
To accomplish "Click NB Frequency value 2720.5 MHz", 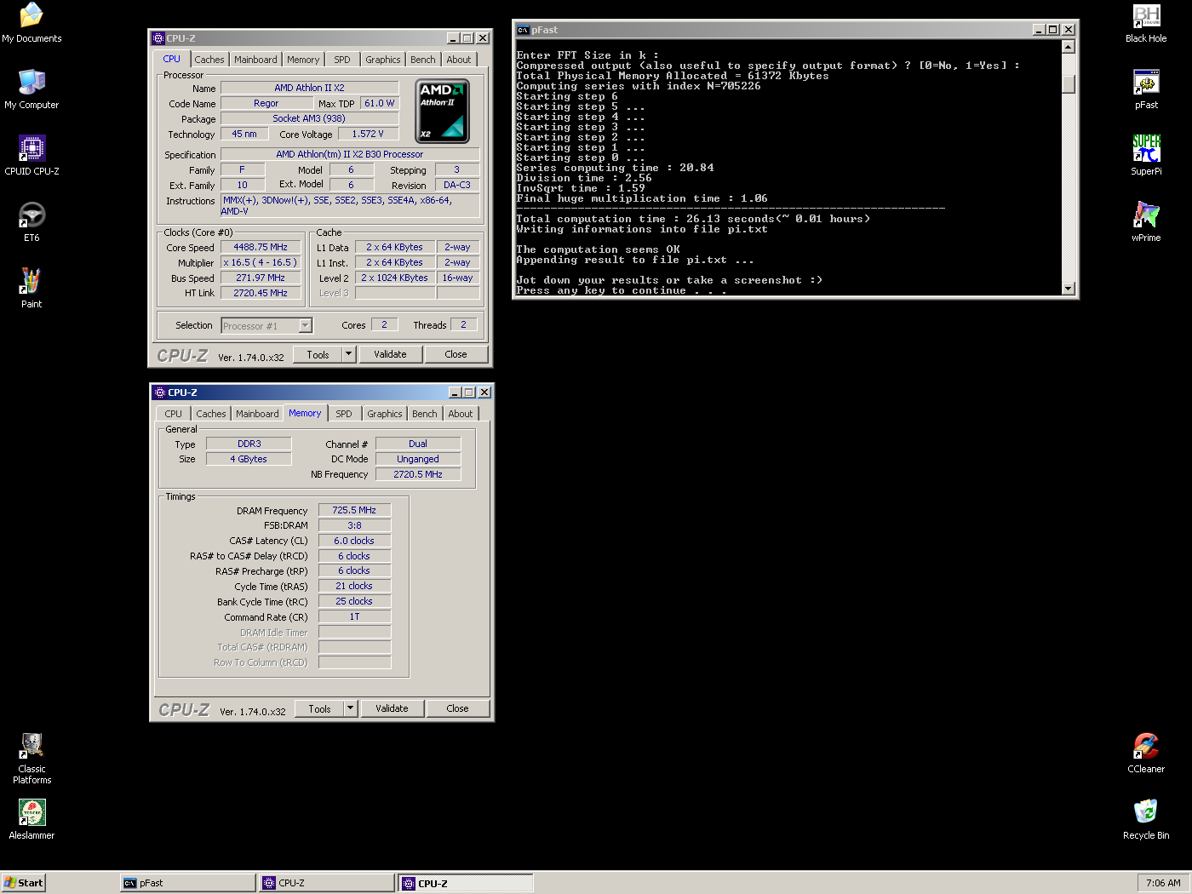I will pyautogui.click(x=418, y=474).
